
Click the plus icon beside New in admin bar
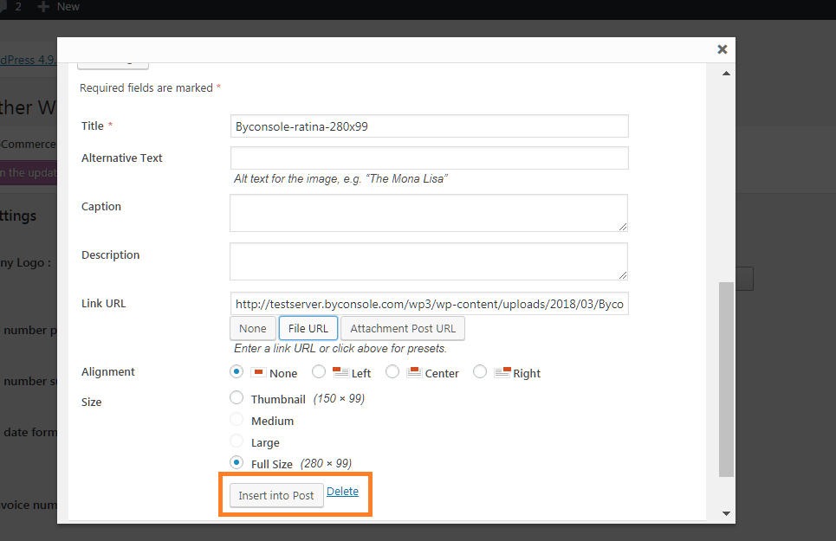point(43,7)
